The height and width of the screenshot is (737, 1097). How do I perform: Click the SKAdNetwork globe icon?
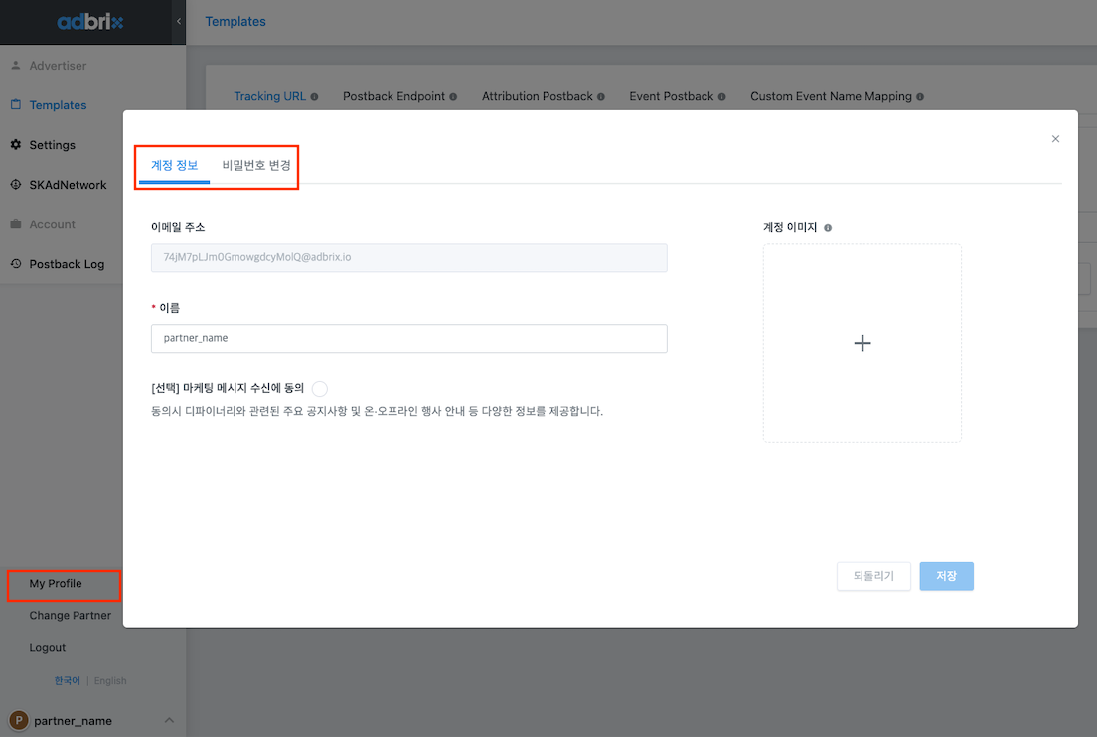(16, 185)
